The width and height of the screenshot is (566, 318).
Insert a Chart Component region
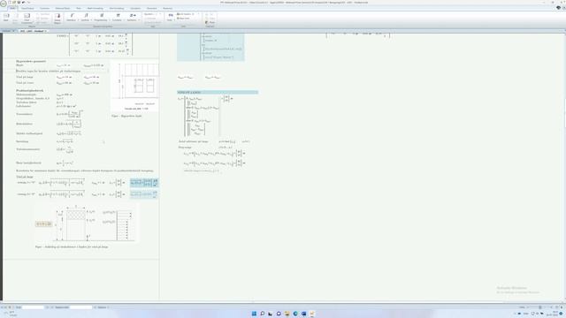27,19
